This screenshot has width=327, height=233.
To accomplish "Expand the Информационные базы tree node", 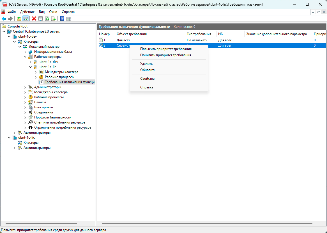I will [25, 52].
